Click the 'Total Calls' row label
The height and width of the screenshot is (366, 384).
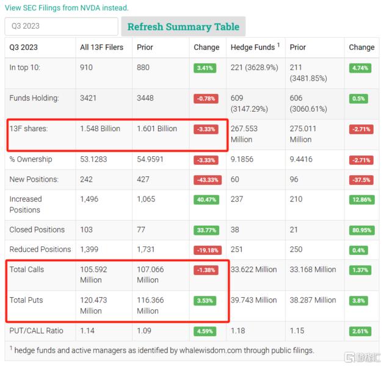tap(27, 270)
